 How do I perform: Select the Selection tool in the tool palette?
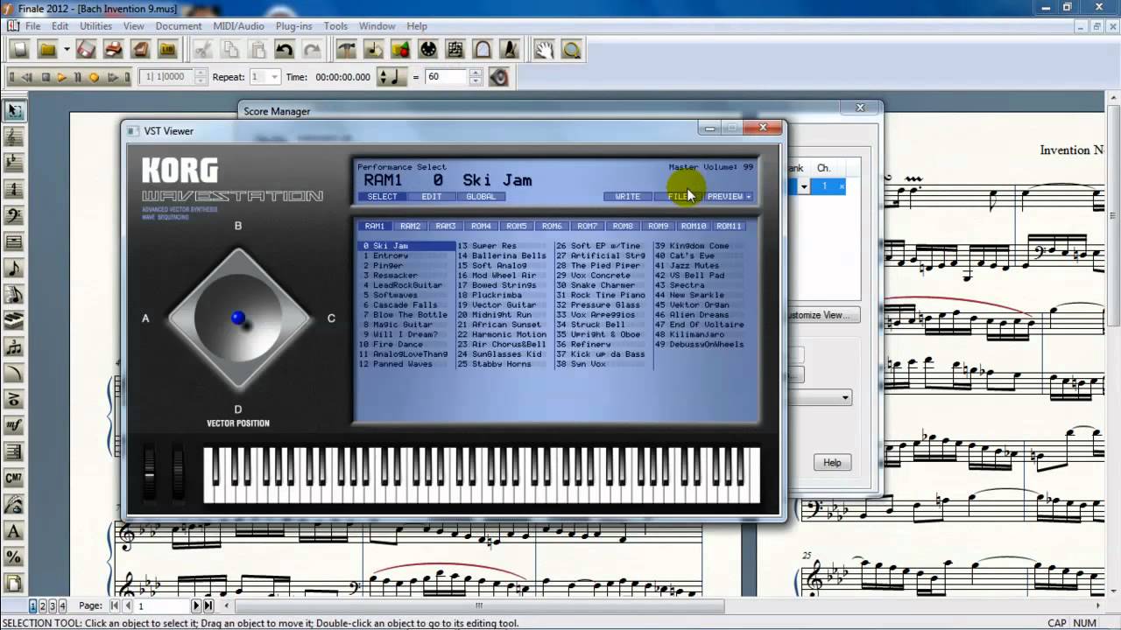click(x=14, y=111)
